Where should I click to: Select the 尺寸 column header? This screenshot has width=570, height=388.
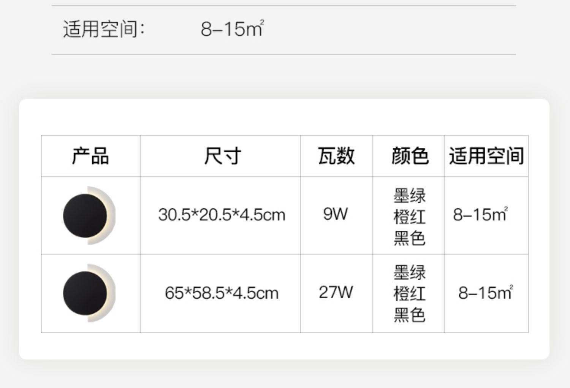[x=222, y=156]
